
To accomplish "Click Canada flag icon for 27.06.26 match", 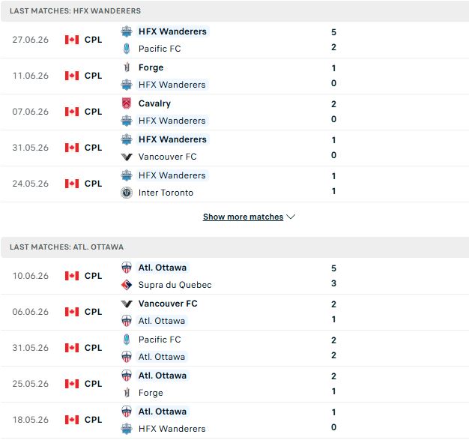I will click(x=72, y=40).
